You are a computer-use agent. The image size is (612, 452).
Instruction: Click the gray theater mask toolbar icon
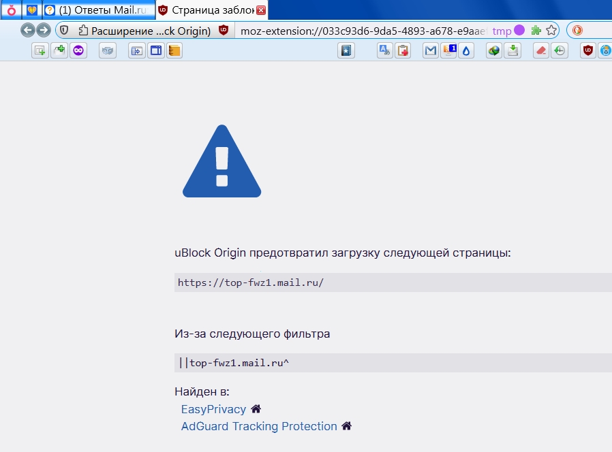[x=108, y=50]
